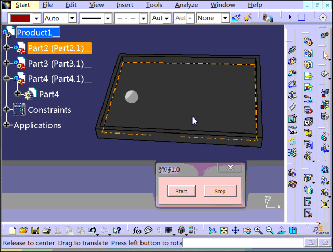This screenshot has width=333, height=252.
Task: Open the Undo history dropdown arrow
Action: click(97, 235)
